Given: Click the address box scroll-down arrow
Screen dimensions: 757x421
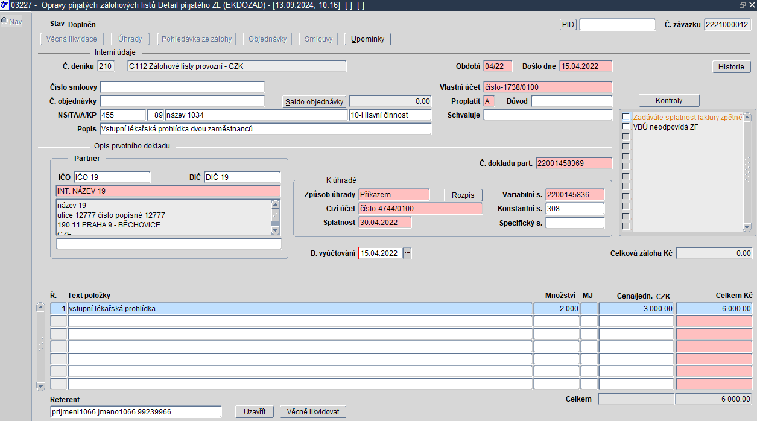Looking at the screenshot, I should [x=276, y=230].
